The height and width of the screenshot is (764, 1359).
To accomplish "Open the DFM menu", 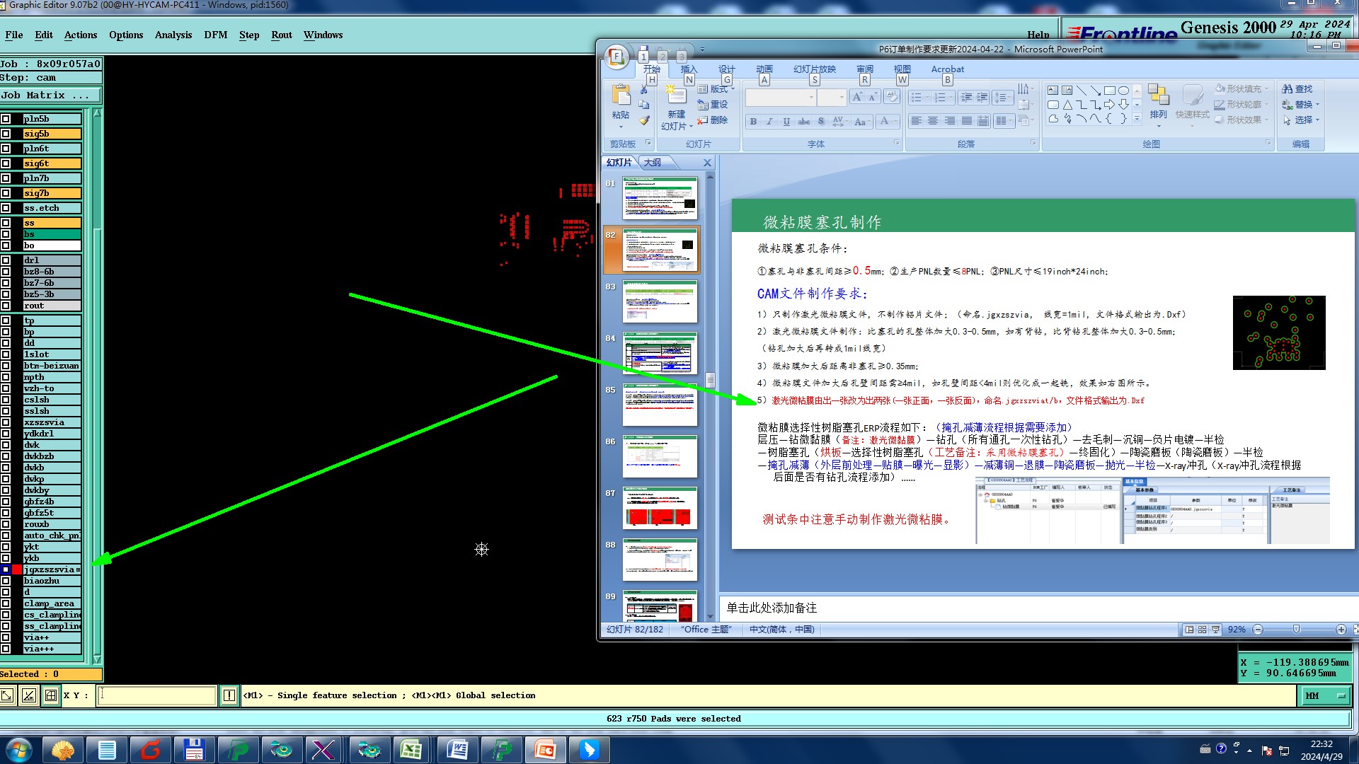I will click(215, 35).
